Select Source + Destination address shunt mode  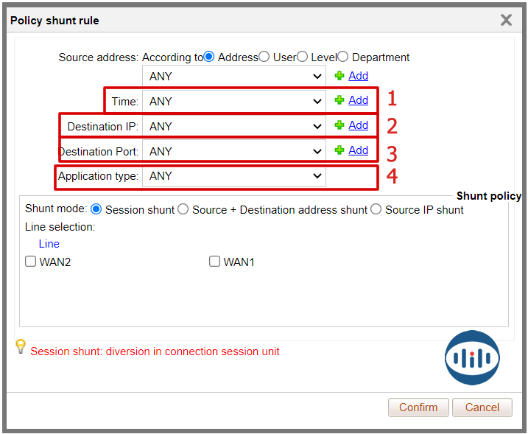tap(183, 209)
